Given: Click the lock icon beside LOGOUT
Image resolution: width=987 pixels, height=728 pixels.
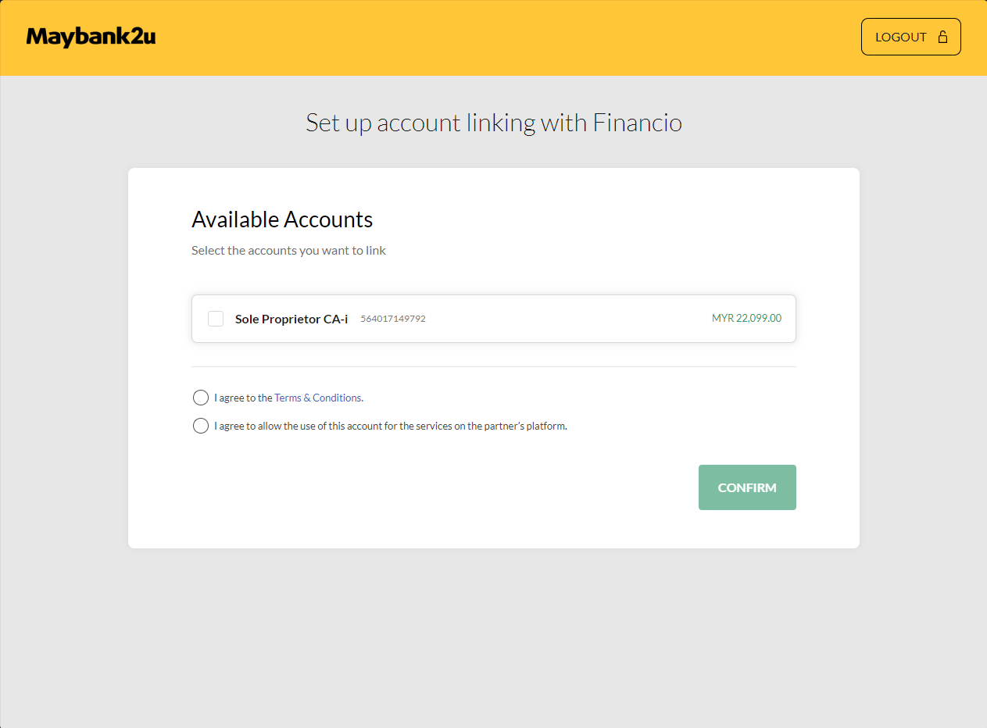Looking at the screenshot, I should tap(941, 36).
